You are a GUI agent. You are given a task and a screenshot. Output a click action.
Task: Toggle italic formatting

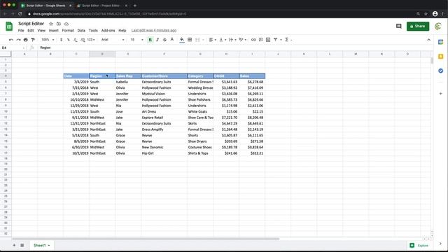click(x=157, y=40)
